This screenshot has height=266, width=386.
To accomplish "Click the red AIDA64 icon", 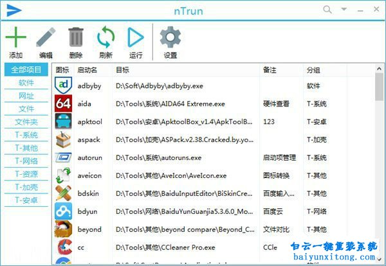I will click(63, 103).
